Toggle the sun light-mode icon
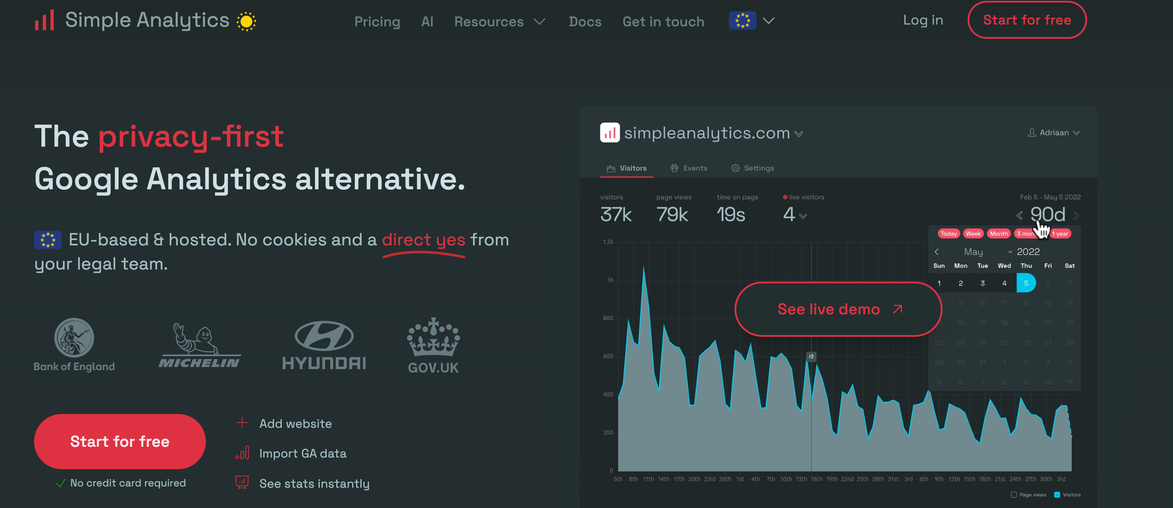Image resolution: width=1173 pixels, height=508 pixels. [x=246, y=22]
